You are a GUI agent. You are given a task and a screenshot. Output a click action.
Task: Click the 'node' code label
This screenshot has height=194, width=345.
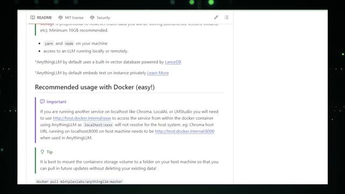point(69,44)
